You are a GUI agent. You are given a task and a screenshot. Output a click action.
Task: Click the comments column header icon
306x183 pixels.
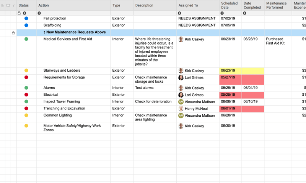(8, 5)
